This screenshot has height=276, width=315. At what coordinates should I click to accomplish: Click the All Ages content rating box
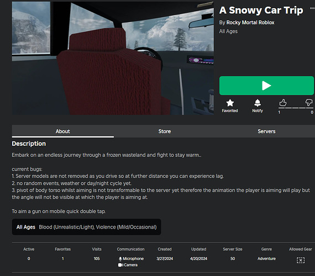coord(86,227)
